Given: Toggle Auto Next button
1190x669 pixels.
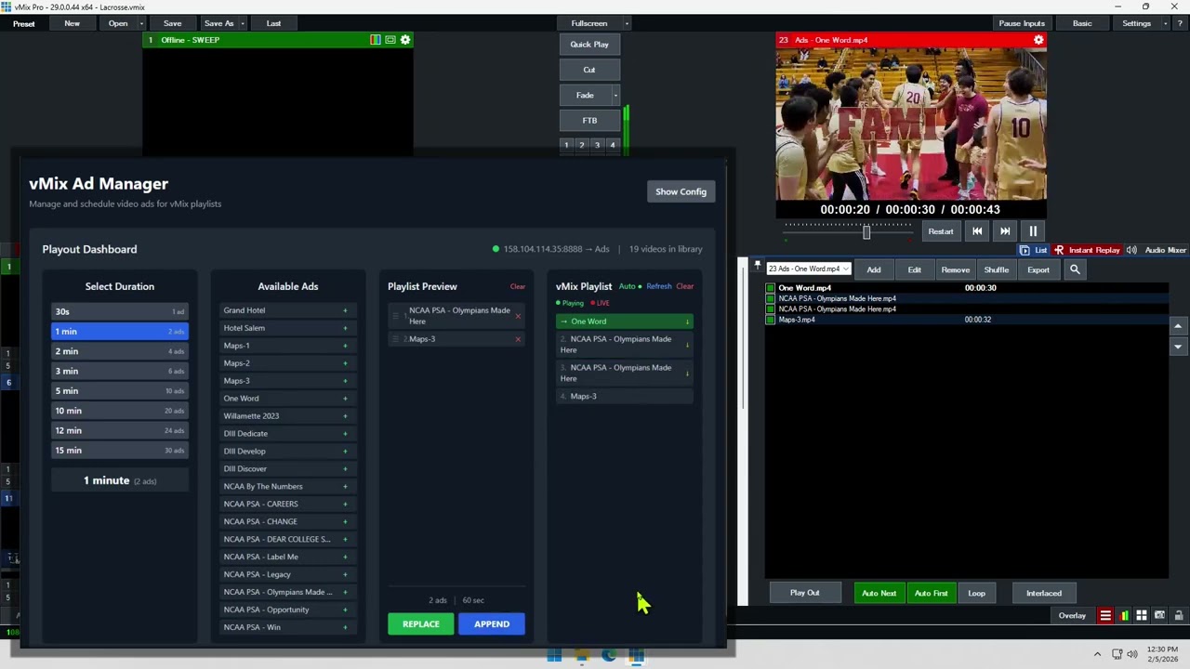Looking at the screenshot, I should coord(879,593).
